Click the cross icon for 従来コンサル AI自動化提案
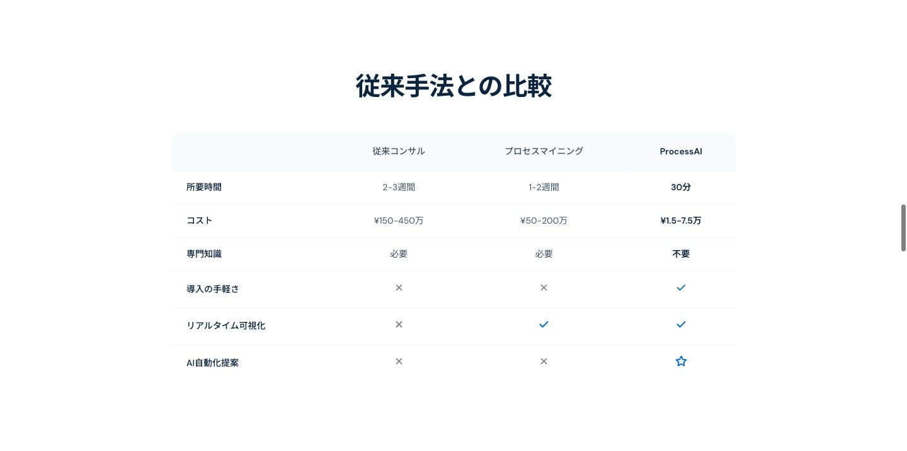Image resolution: width=907 pixels, height=451 pixels. [x=399, y=361]
